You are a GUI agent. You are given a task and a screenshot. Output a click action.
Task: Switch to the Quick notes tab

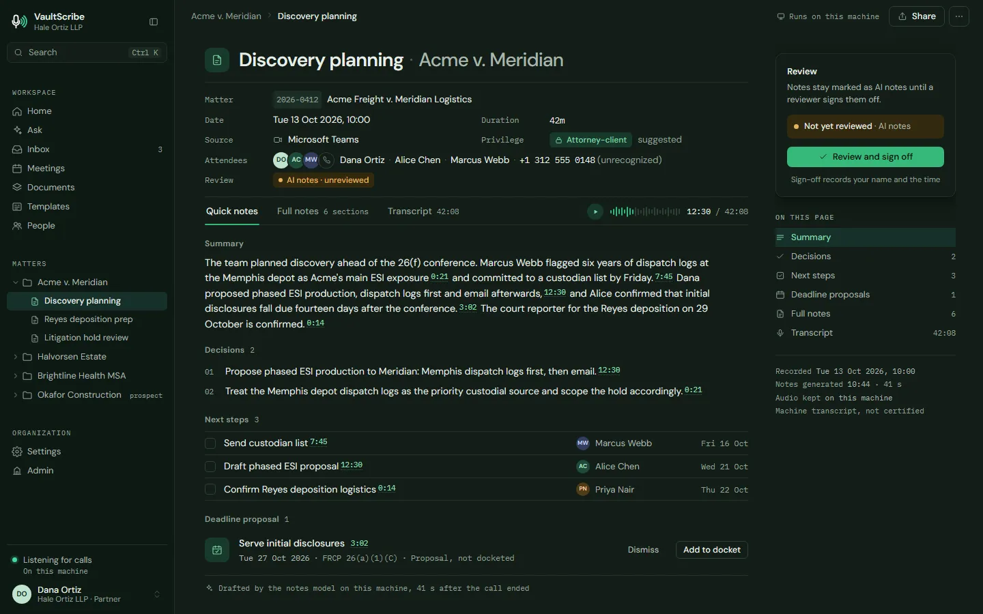coord(232,211)
